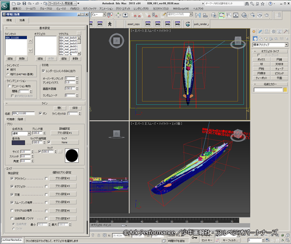Click the asset_copy script button

tap(133, 24)
